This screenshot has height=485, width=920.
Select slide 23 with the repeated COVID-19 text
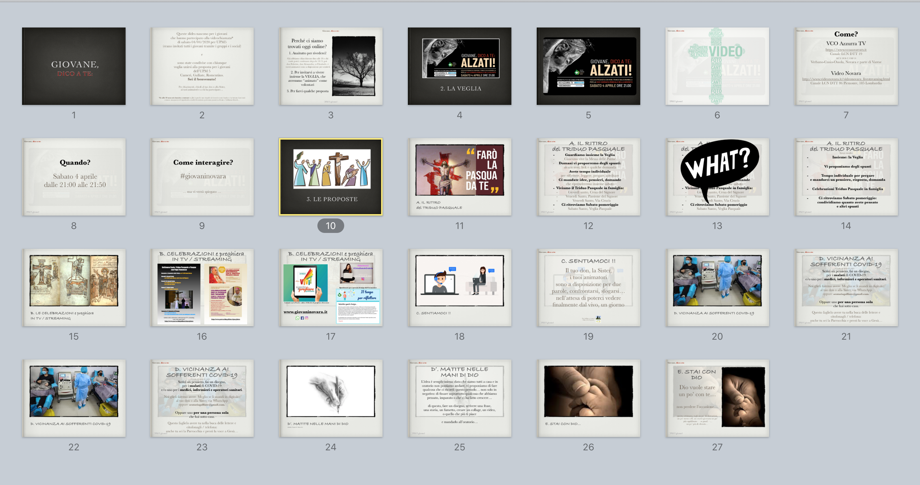click(202, 398)
